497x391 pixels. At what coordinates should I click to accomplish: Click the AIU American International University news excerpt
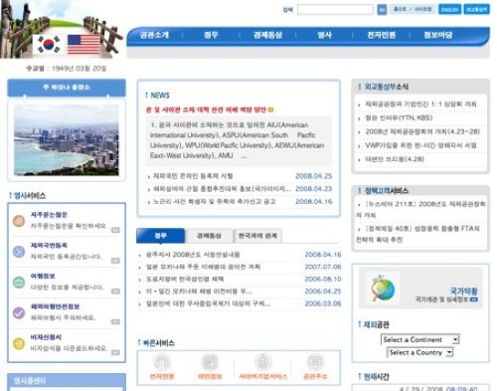tap(238, 140)
